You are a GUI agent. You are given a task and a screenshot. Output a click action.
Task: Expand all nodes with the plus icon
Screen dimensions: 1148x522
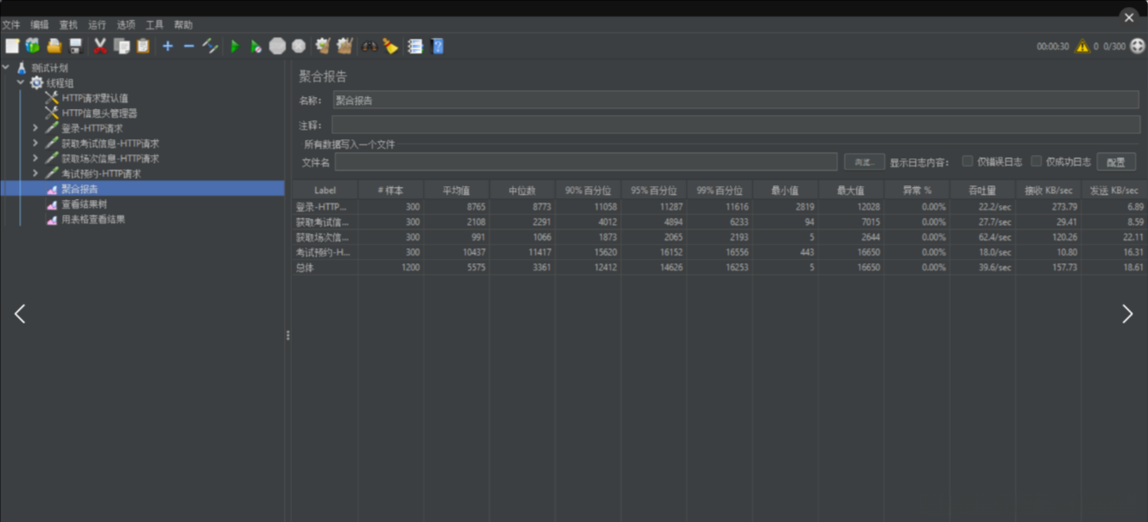click(168, 46)
